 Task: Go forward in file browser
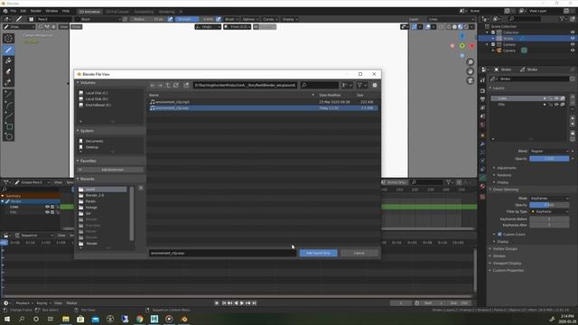click(161, 85)
